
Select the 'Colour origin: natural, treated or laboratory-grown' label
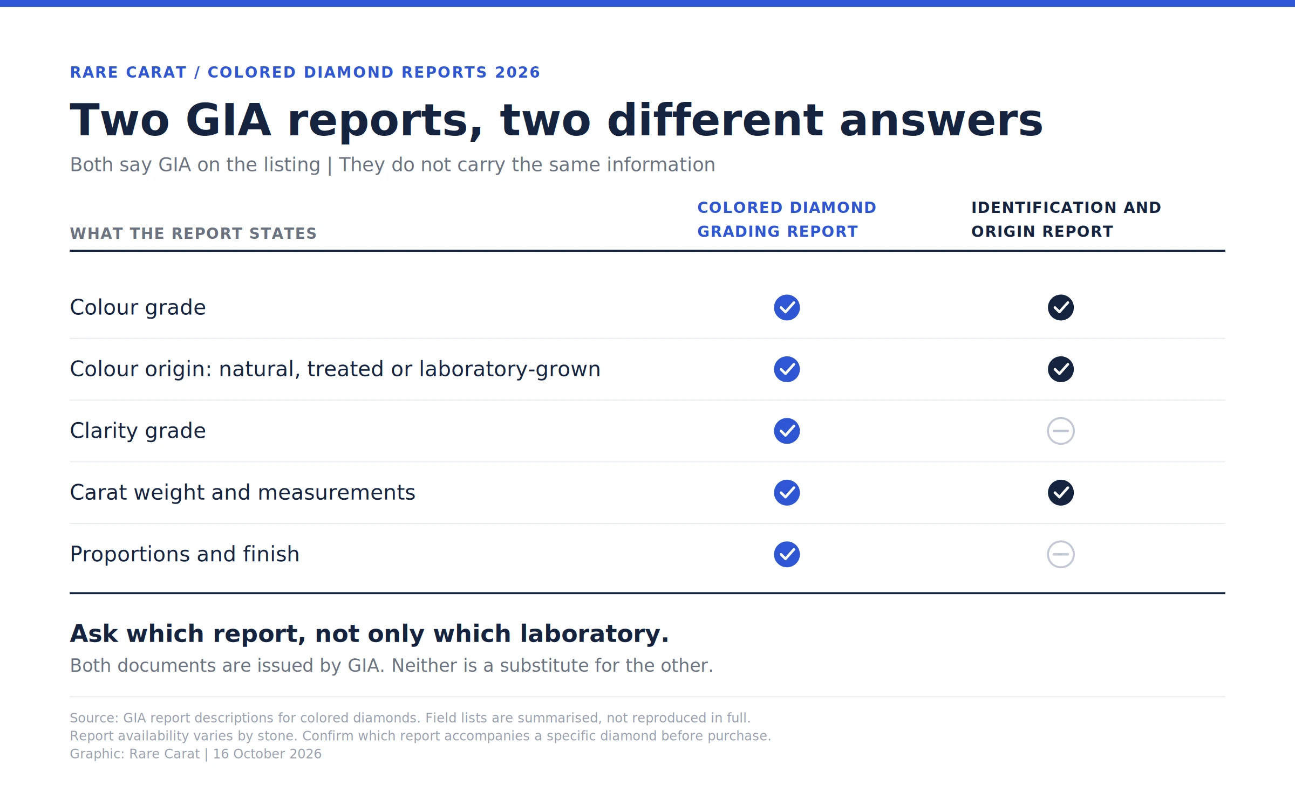[x=335, y=369]
